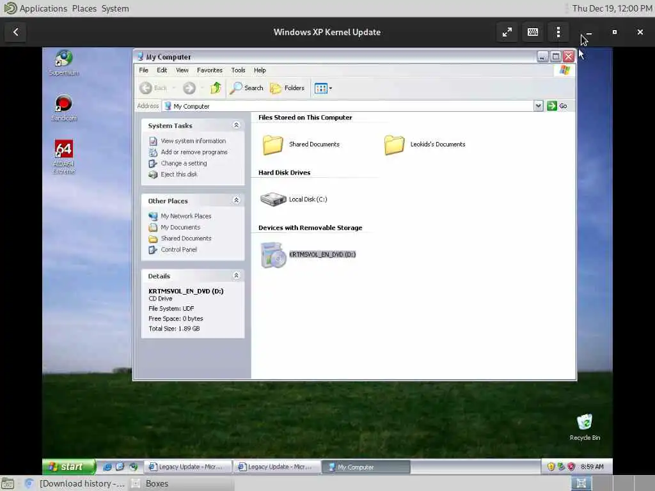This screenshot has height=491, width=655.
Task: Click File System: UDF detail text
Action: pos(171,309)
